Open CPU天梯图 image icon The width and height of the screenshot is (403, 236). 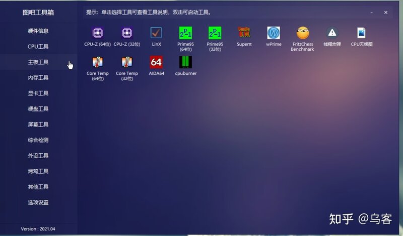point(361,33)
